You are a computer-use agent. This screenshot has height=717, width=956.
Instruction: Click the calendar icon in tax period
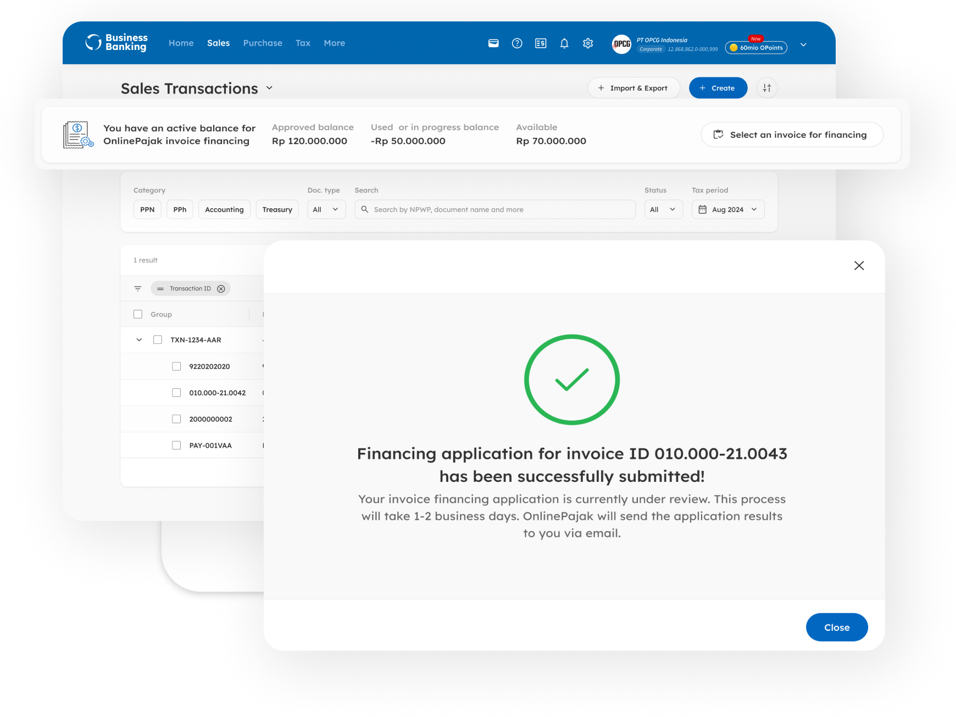pos(702,209)
